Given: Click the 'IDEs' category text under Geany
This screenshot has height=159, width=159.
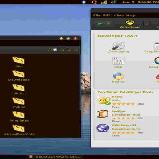Looking at the screenshot, I should coord(116,101).
